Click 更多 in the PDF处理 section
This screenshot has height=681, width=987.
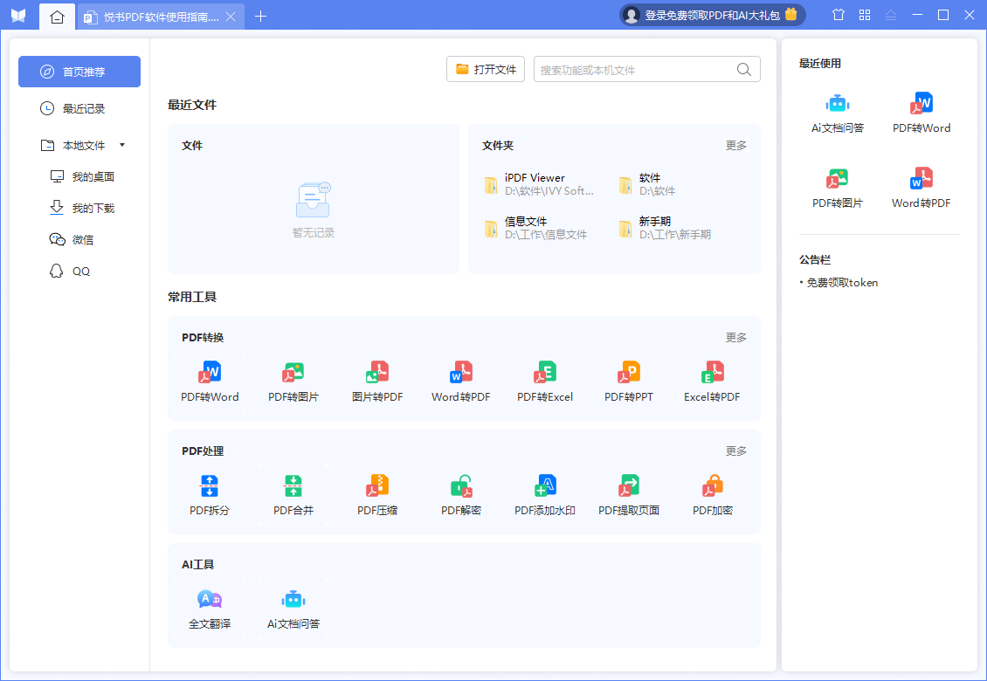(x=735, y=451)
